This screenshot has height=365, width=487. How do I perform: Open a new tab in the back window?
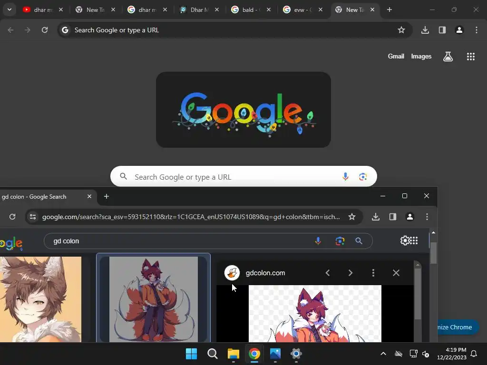click(389, 10)
